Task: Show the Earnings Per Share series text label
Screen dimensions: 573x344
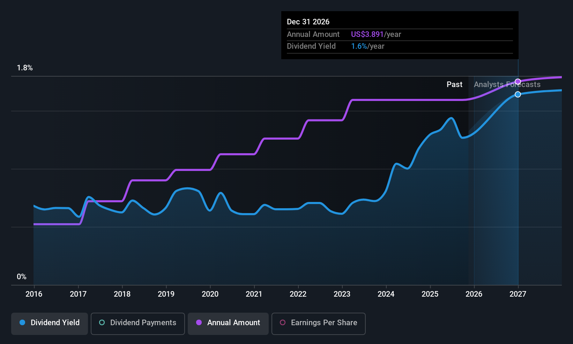Action: 324,322
